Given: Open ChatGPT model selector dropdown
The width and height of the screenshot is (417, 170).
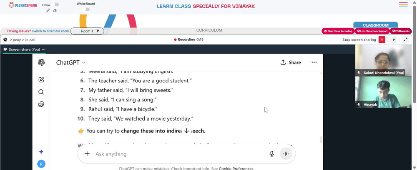Looking at the screenshot, I should [71, 63].
